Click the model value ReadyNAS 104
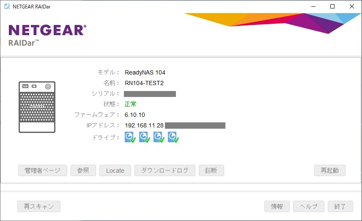The height and width of the screenshot is (221, 362). click(x=145, y=72)
